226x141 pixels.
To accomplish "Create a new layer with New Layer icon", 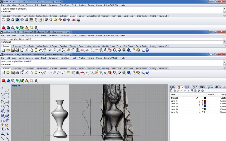I will pyautogui.click(x=171, y=91).
